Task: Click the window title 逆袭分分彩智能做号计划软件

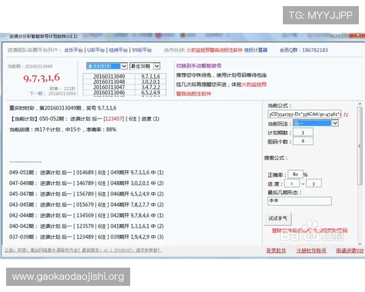Action: click(x=43, y=36)
